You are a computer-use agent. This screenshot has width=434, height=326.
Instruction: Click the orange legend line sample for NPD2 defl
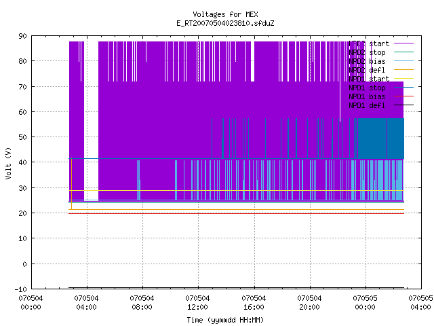(404, 69)
